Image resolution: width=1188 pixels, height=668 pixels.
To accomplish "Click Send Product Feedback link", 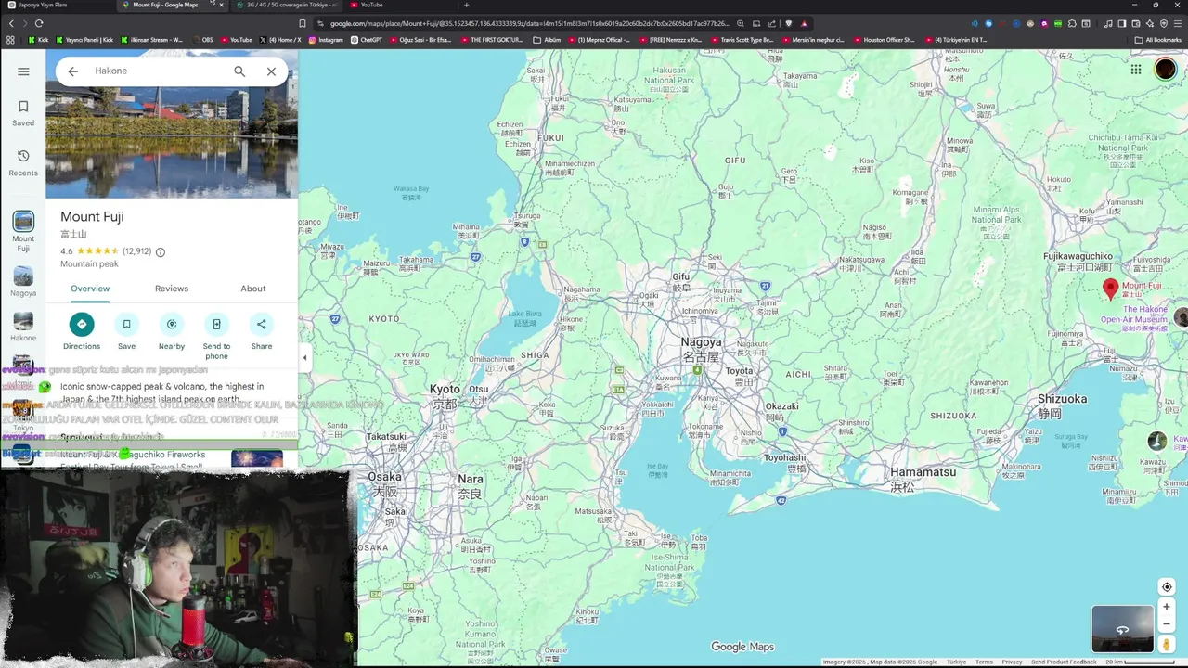I will pyautogui.click(x=1064, y=662).
